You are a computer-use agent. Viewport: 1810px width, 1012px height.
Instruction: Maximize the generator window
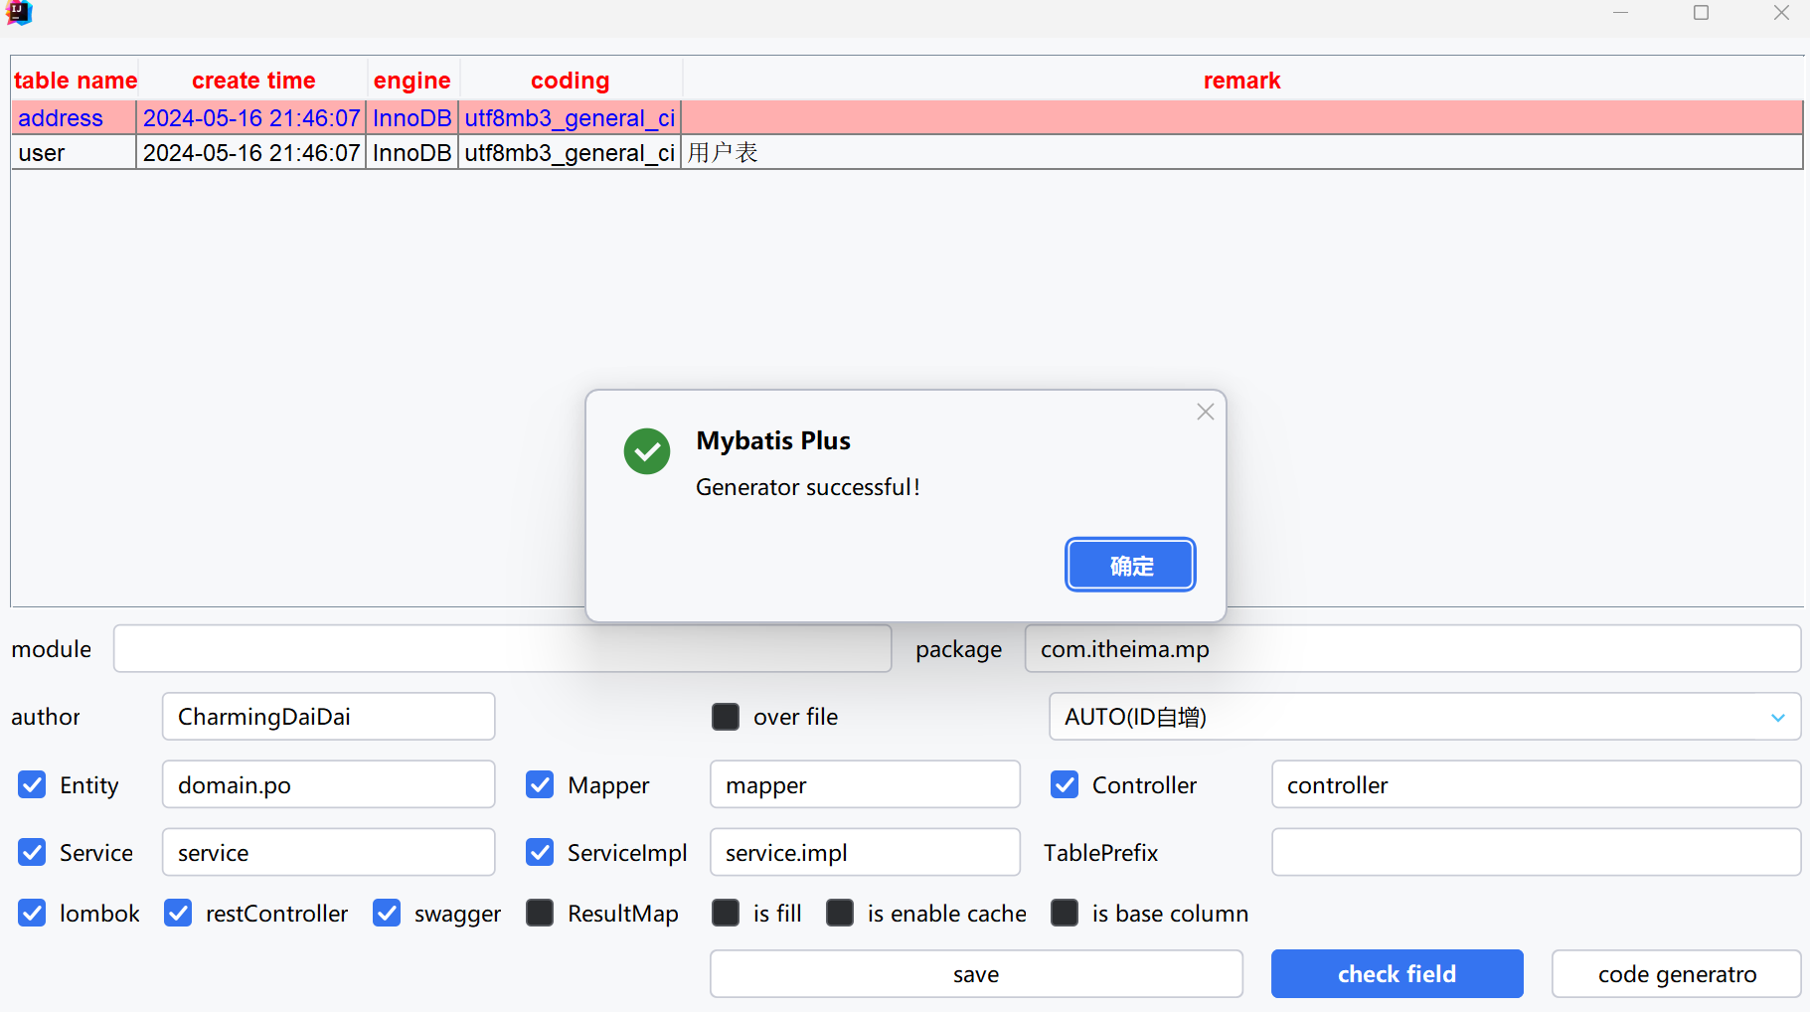[1701, 13]
